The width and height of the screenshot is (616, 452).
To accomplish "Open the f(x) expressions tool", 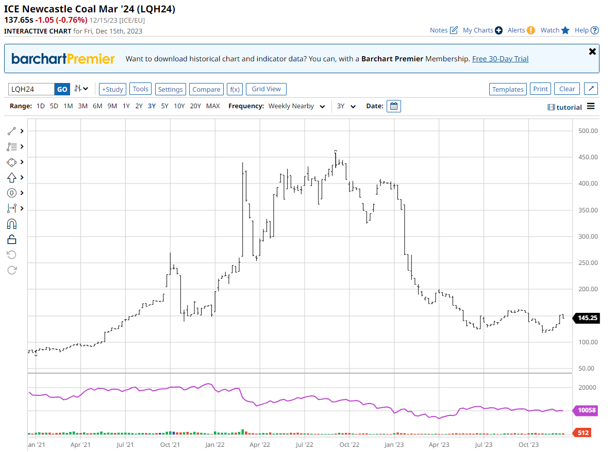I will (x=235, y=89).
